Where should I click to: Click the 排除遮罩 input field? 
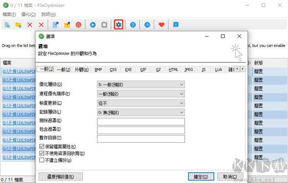[x=141, y=122]
